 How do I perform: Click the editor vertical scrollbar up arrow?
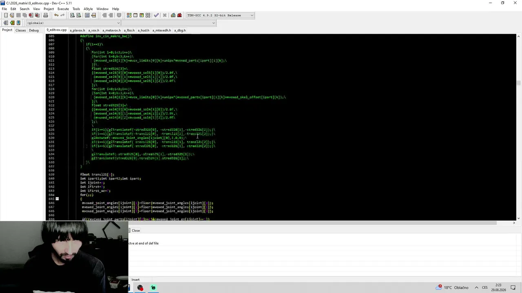click(x=518, y=37)
